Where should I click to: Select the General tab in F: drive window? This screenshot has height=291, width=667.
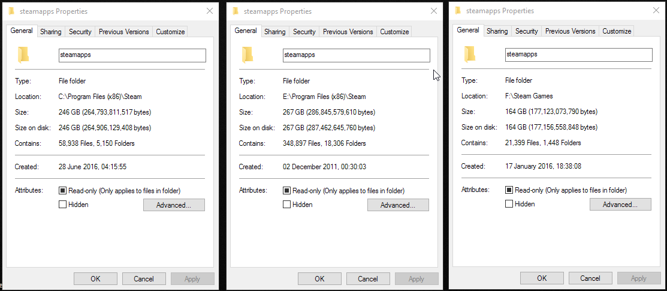[468, 30]
